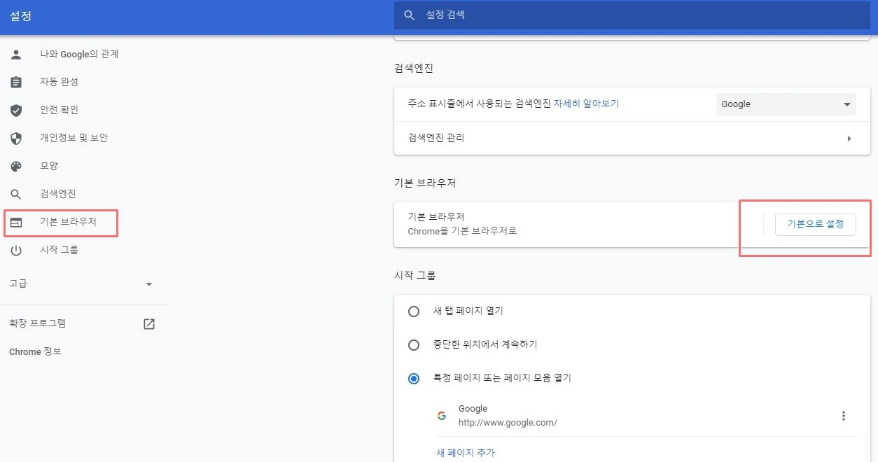
Task: Select 새 탭 페이지 열기 startup option
Action: point(414,311)
